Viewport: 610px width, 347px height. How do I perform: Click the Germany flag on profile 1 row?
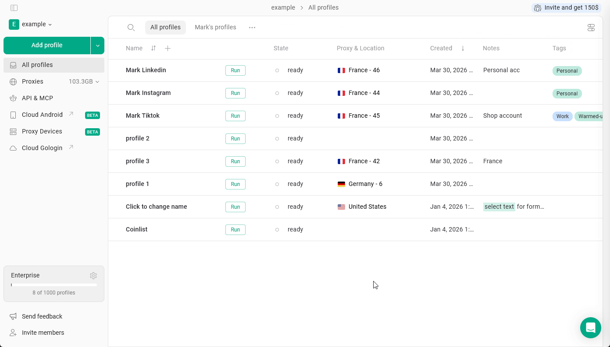pos(341,184)
